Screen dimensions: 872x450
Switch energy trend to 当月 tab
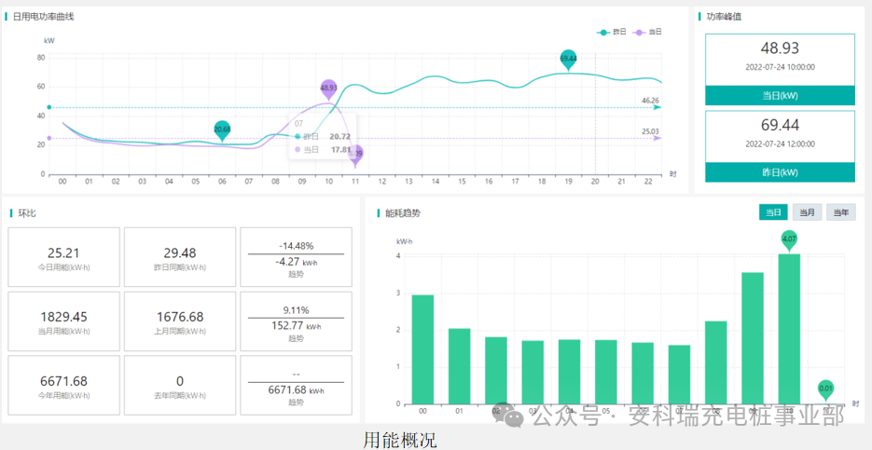(807, 212)
